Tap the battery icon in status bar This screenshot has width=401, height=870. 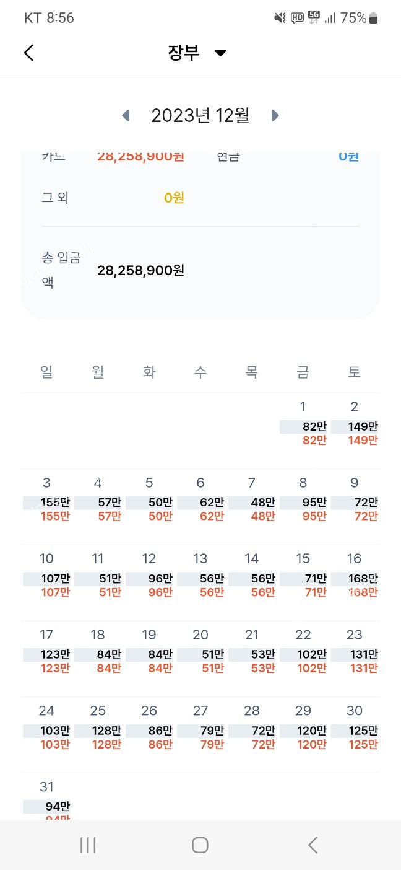[x=373, y=18]
